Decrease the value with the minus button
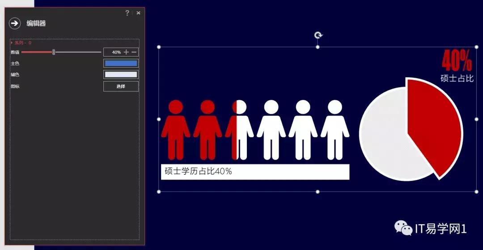The image size is (483, 250). point(134,52)
